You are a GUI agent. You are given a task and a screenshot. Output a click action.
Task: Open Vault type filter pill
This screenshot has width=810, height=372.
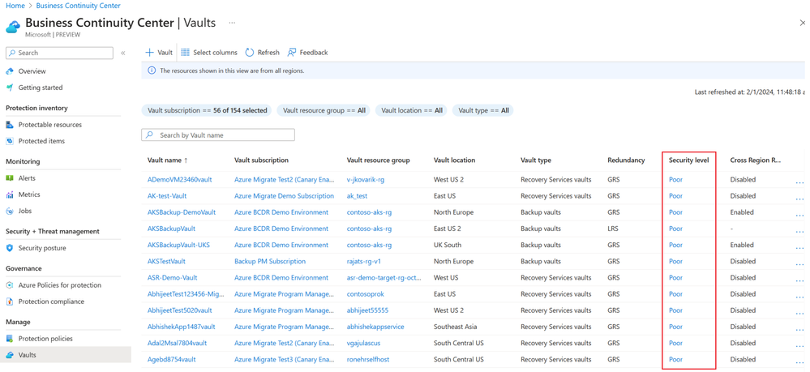click(483, 110)
